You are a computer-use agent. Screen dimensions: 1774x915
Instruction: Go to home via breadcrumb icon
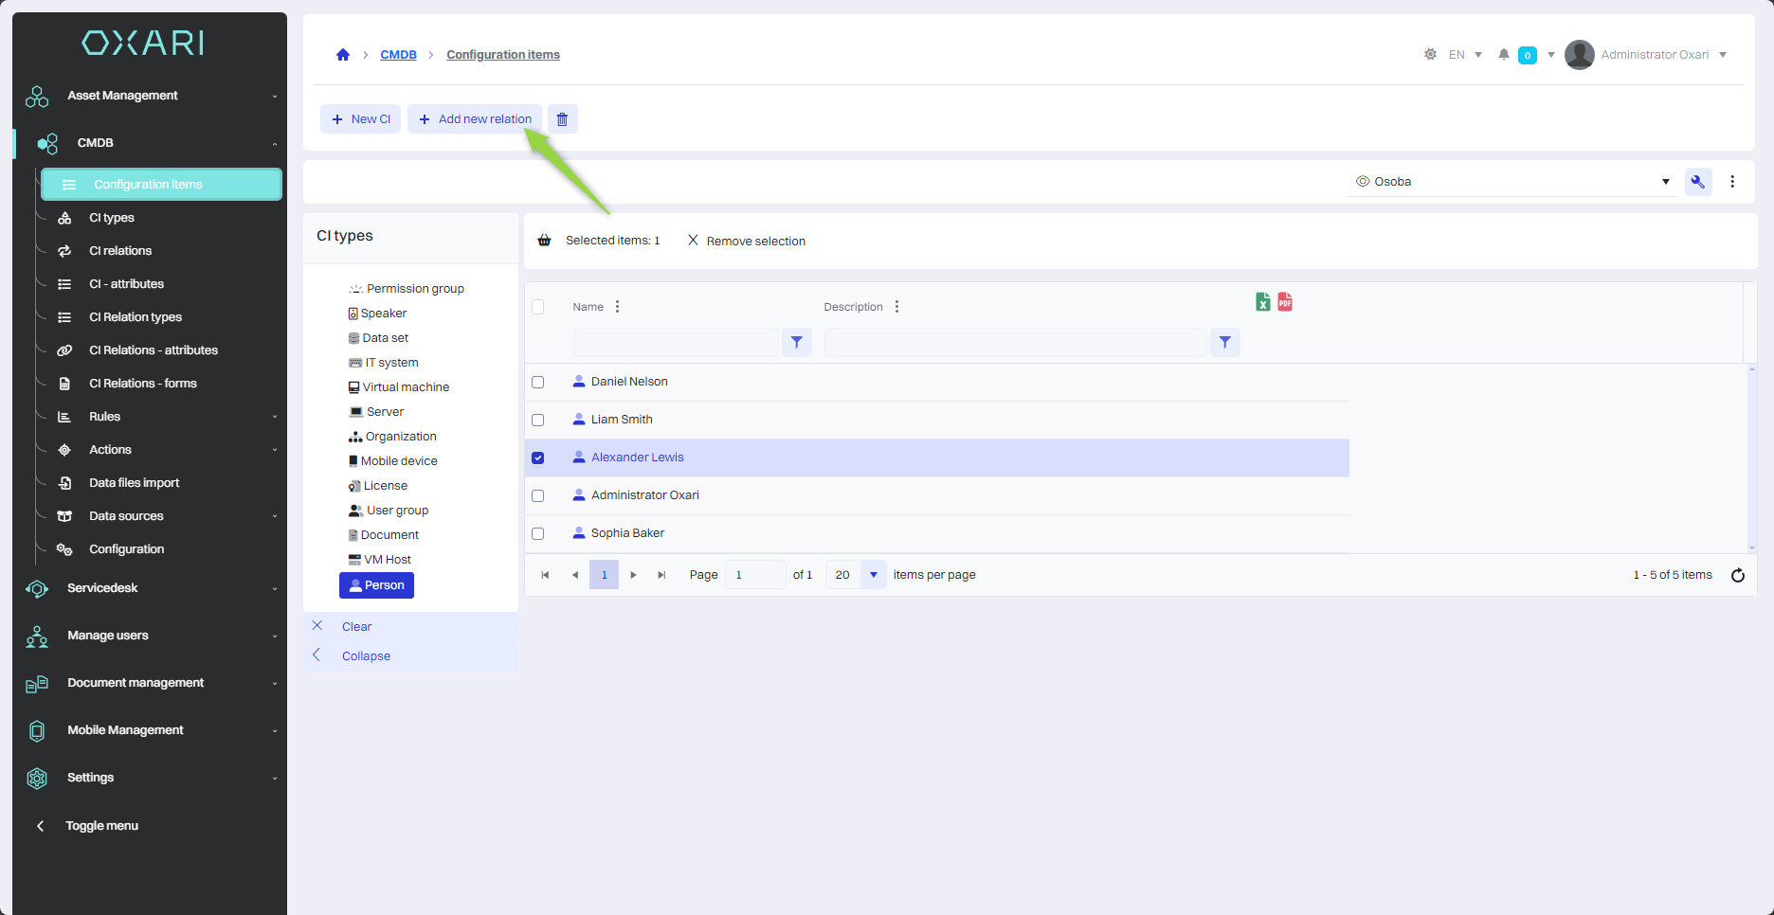pyautogui.click(x=343, y=55)
